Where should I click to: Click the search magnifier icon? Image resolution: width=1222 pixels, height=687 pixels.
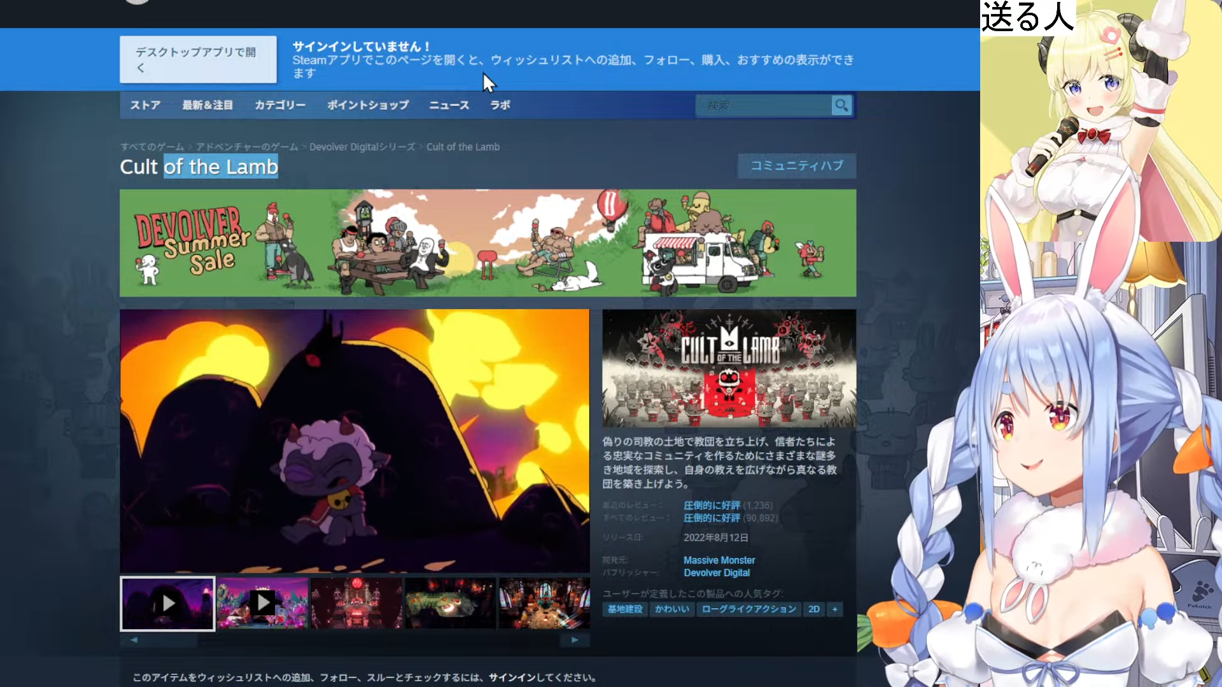pos(841,105)
